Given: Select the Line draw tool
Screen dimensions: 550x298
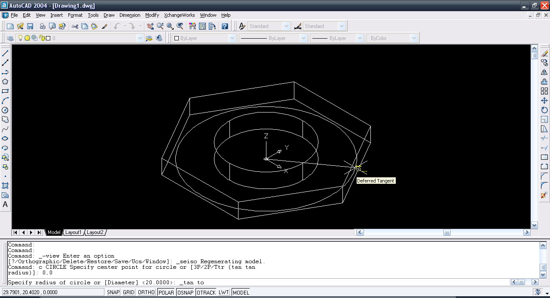Looking at the screenshot, I should point(5,53).
